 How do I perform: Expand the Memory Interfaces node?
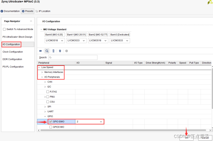(42, 72)
